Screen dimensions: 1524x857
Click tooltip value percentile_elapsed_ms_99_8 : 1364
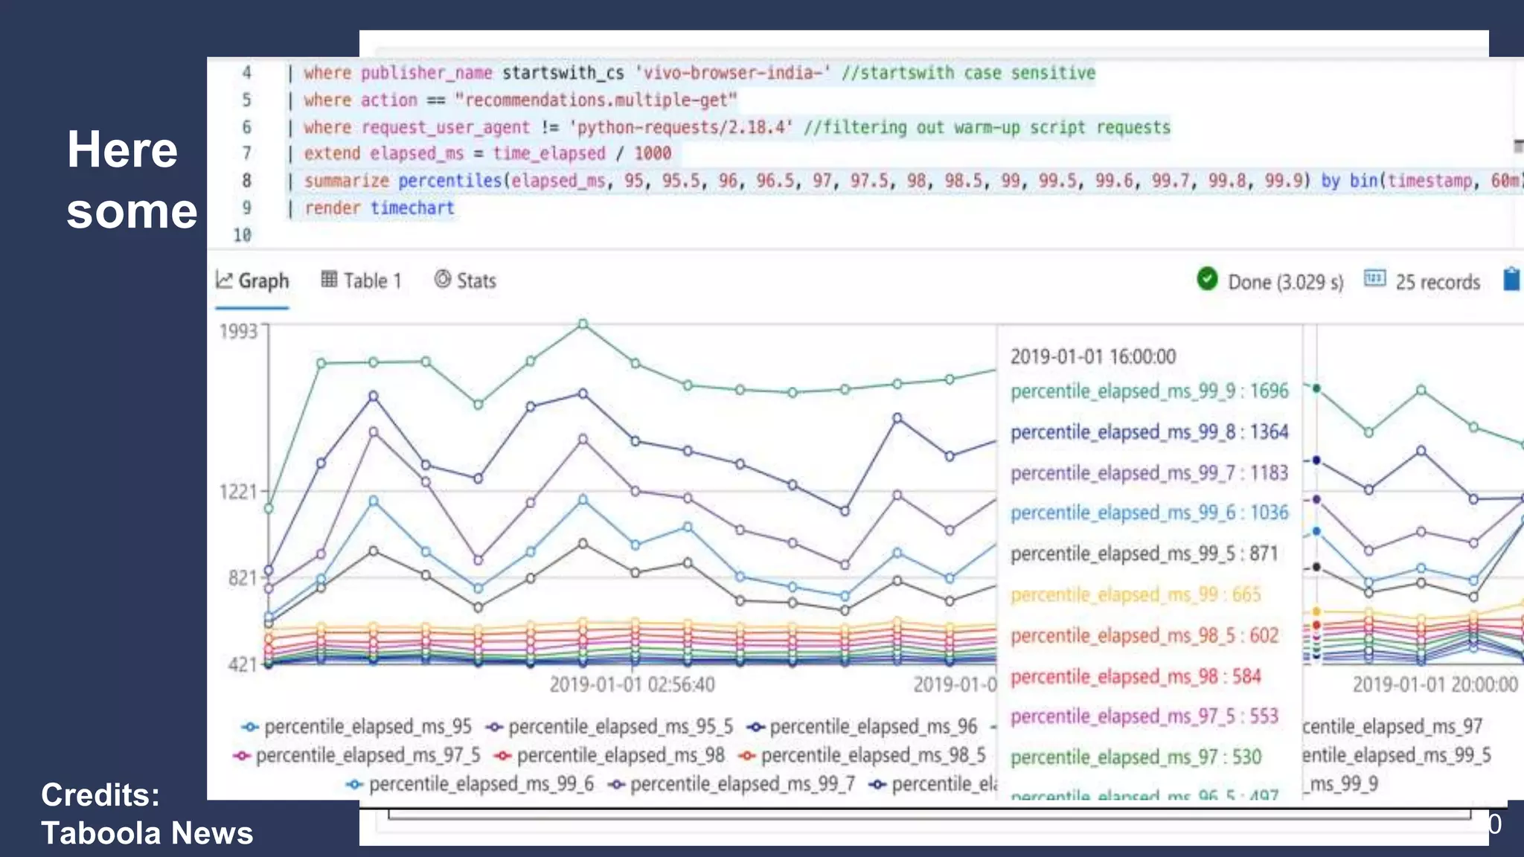[x=1149, y=432]
